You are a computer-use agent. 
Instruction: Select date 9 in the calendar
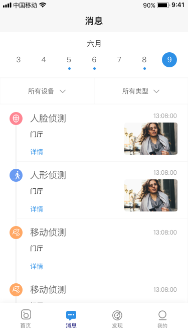pyautogui.click(x=169, y=60)
